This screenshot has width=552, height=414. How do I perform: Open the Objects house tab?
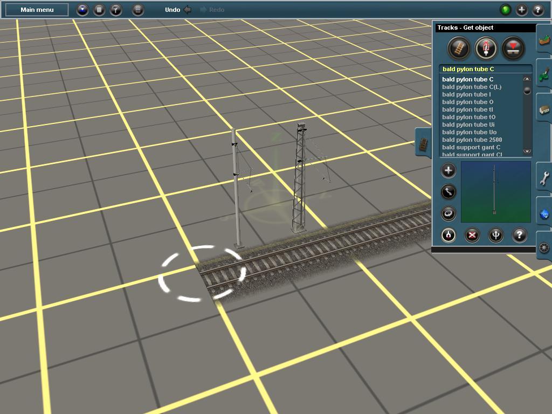coord(544,109)
